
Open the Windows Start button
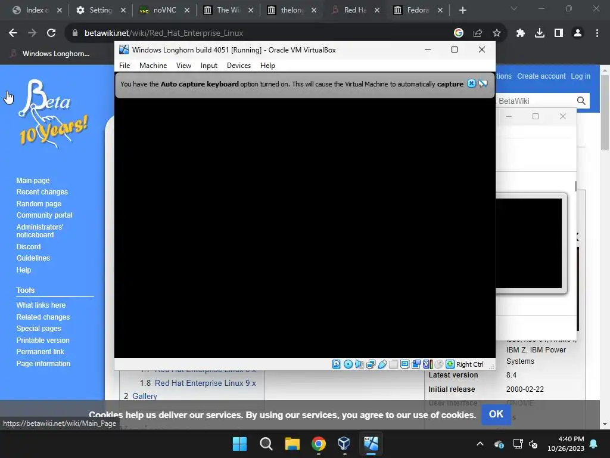click(239, 444)
